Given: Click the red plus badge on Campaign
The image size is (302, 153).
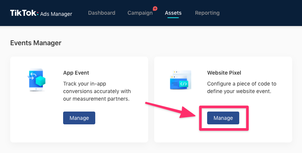Looking at the screenshot, I should tap(155, 9).
